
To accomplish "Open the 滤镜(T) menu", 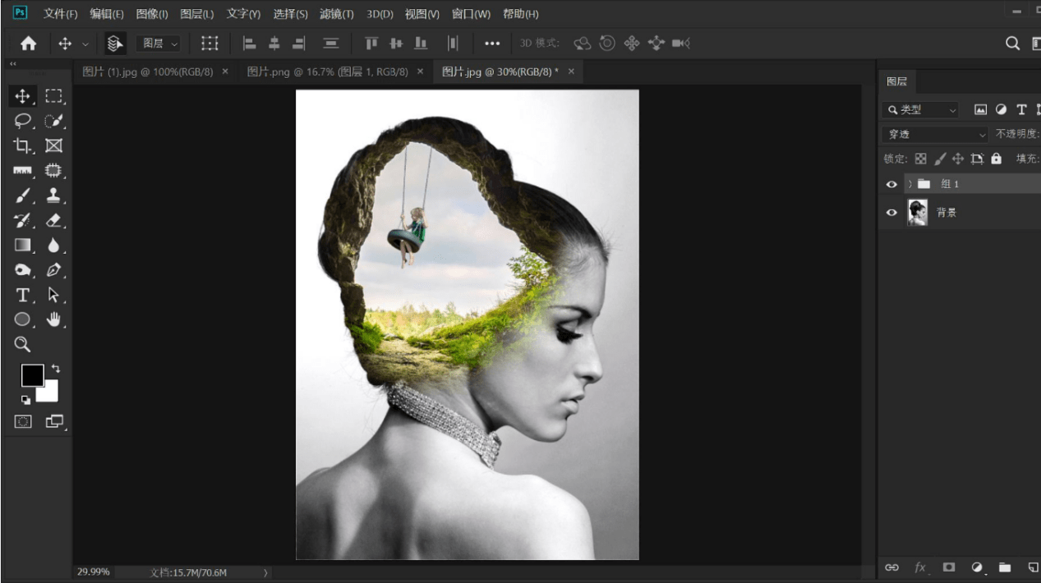I will pos(337,14).
